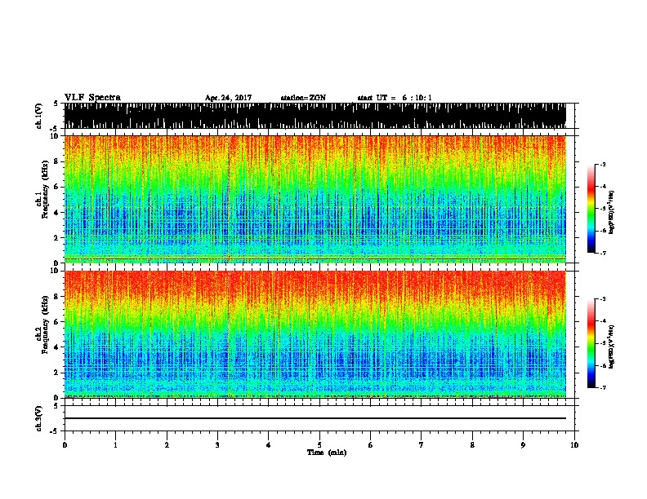Image resolution: width=647 pixels, height=499 pixels.
Task: Click time axis tick label "2"
Action: coord(167,445)
